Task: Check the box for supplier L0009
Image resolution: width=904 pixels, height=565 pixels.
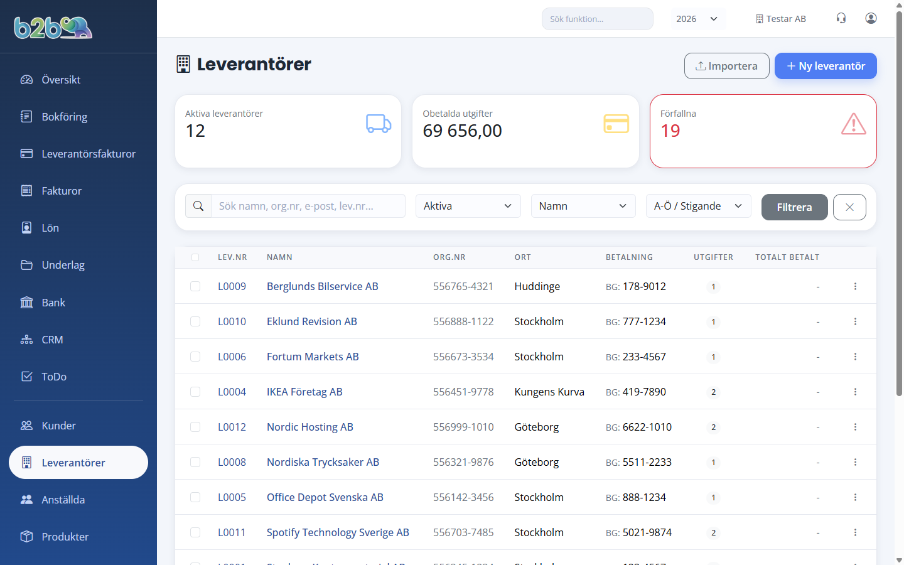Action: pyautogui.click(x=195, y=286)
